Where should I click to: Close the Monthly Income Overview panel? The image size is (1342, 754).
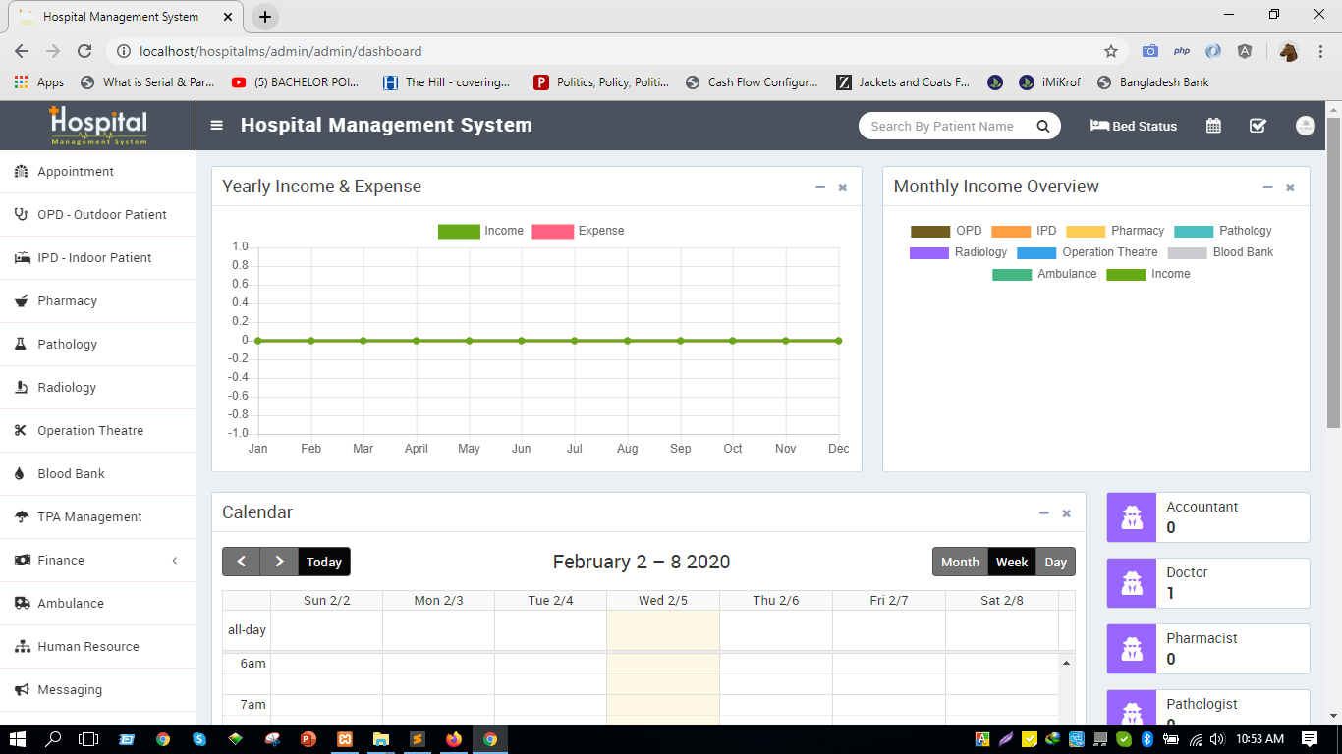[x=1291, y=188]
